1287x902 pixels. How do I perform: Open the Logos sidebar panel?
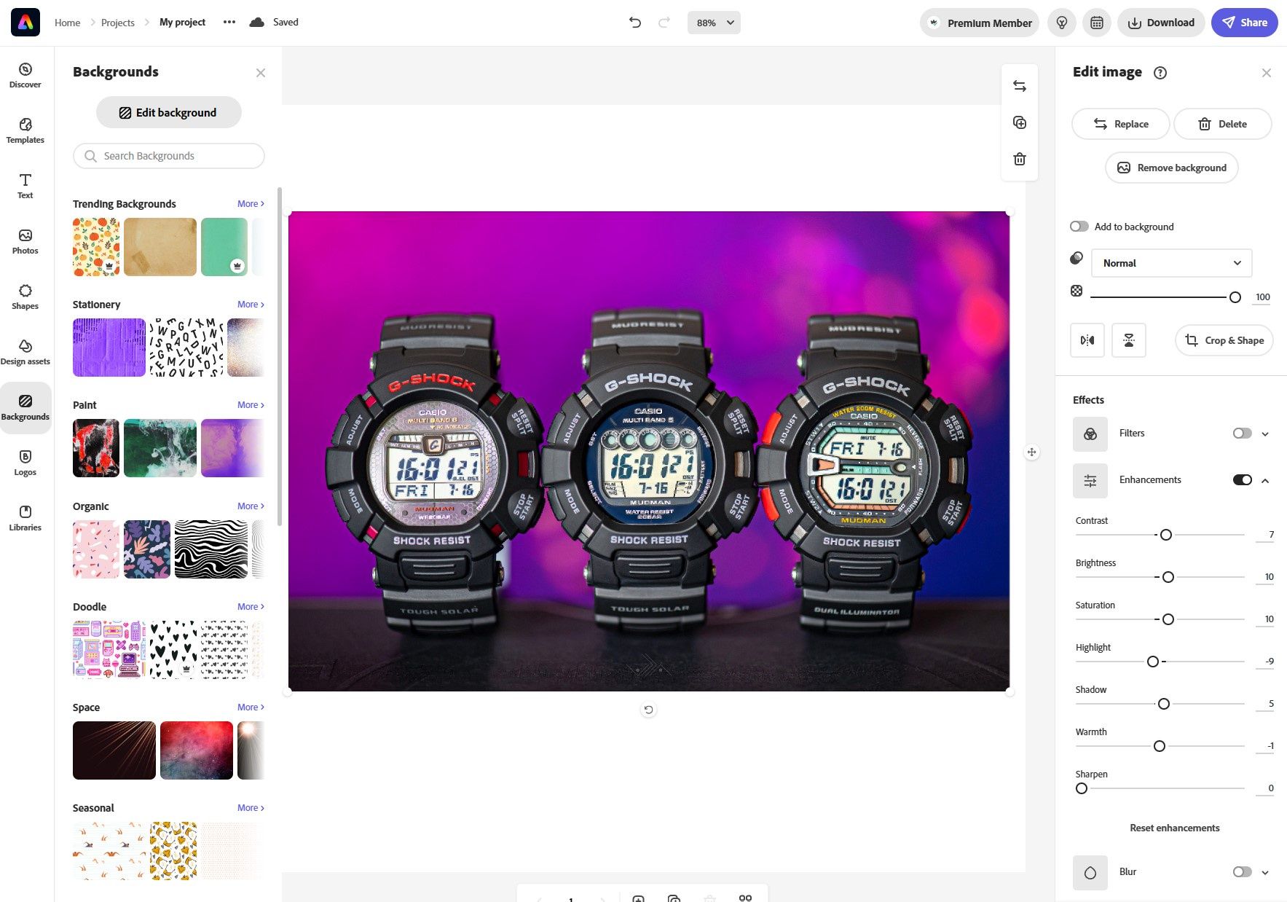(25, 463)
